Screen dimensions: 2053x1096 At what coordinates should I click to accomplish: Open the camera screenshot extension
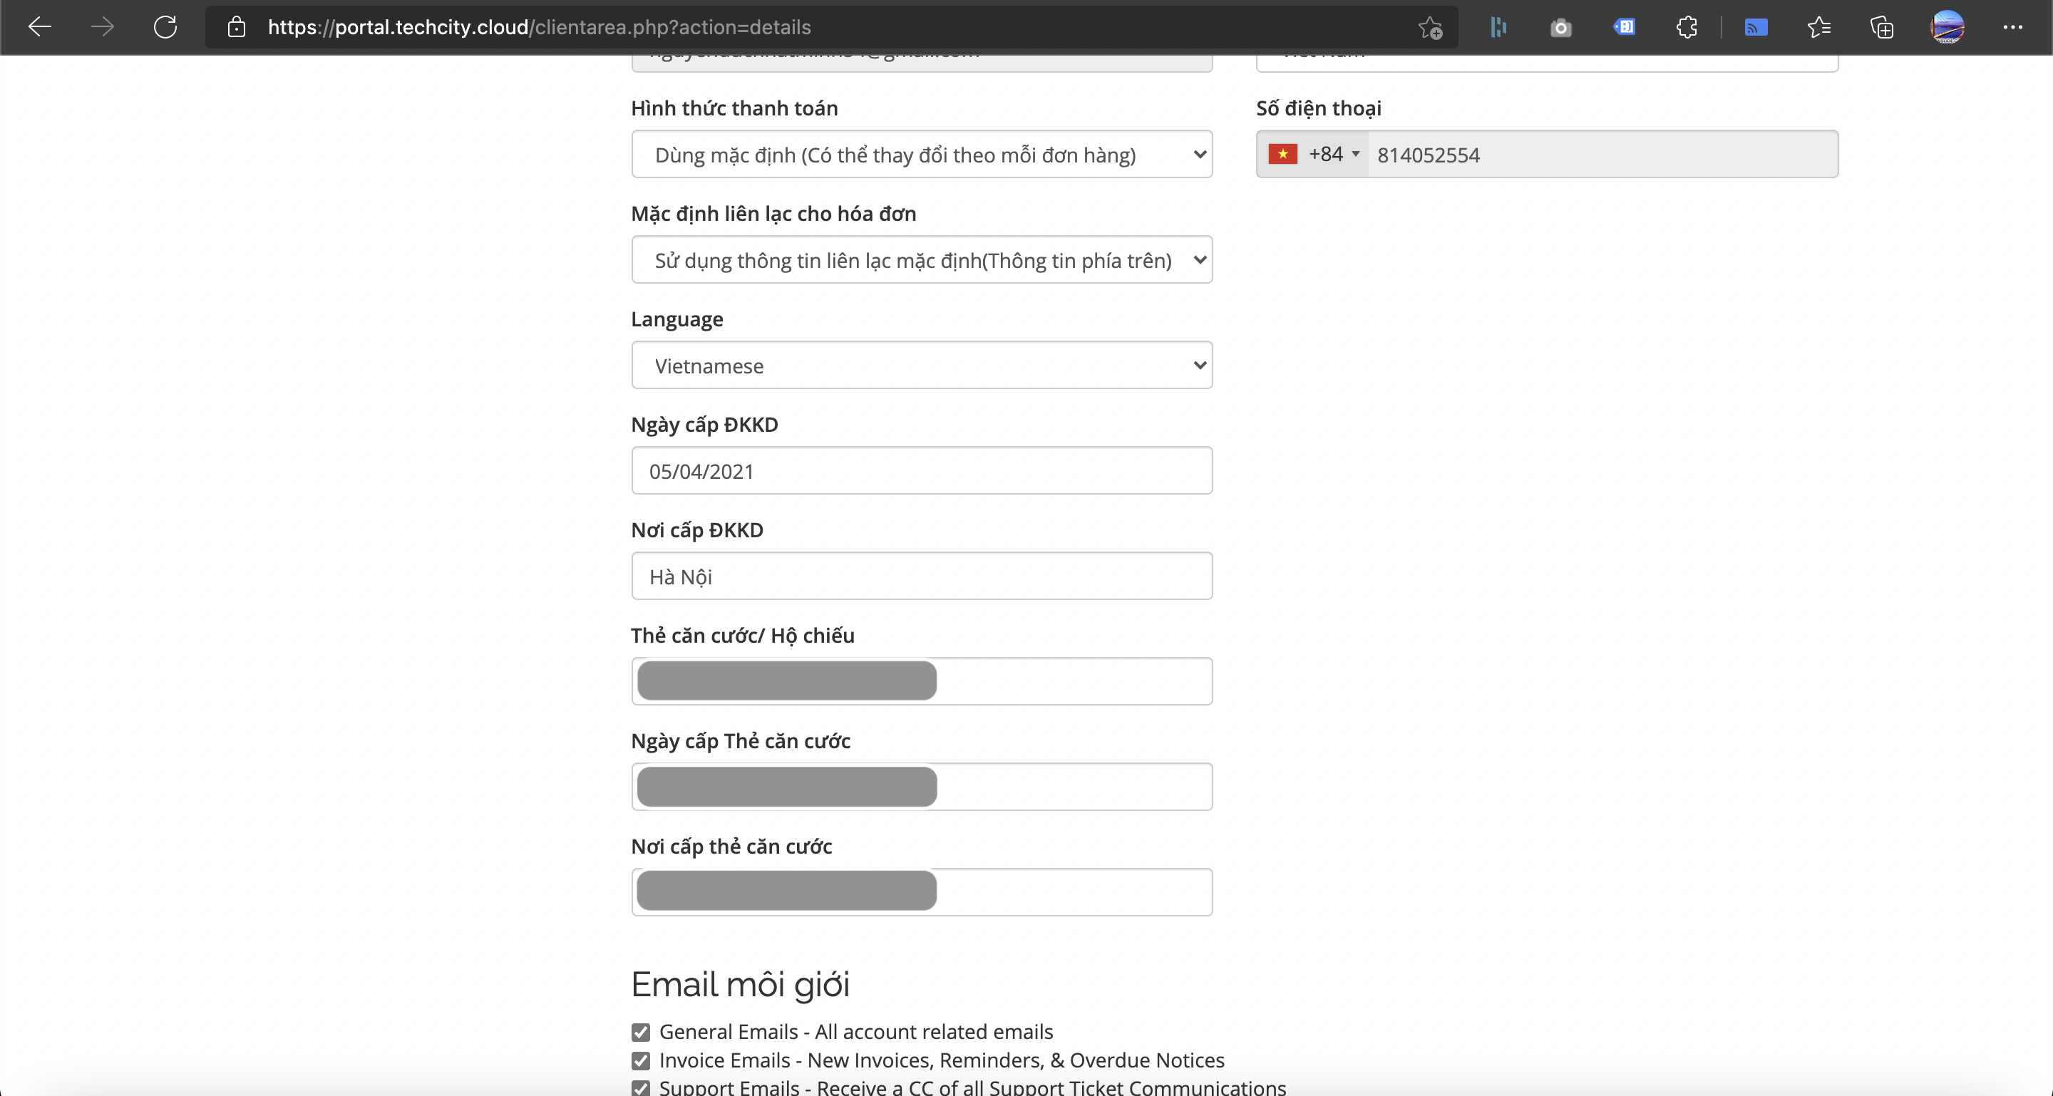pos(1560,28)
